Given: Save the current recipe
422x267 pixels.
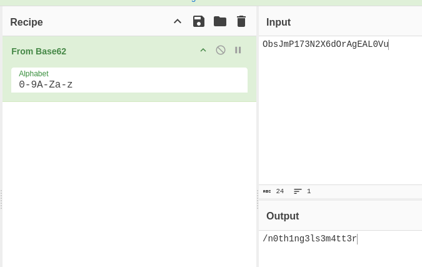Looking at the screenshot, I should coord(199,22).
